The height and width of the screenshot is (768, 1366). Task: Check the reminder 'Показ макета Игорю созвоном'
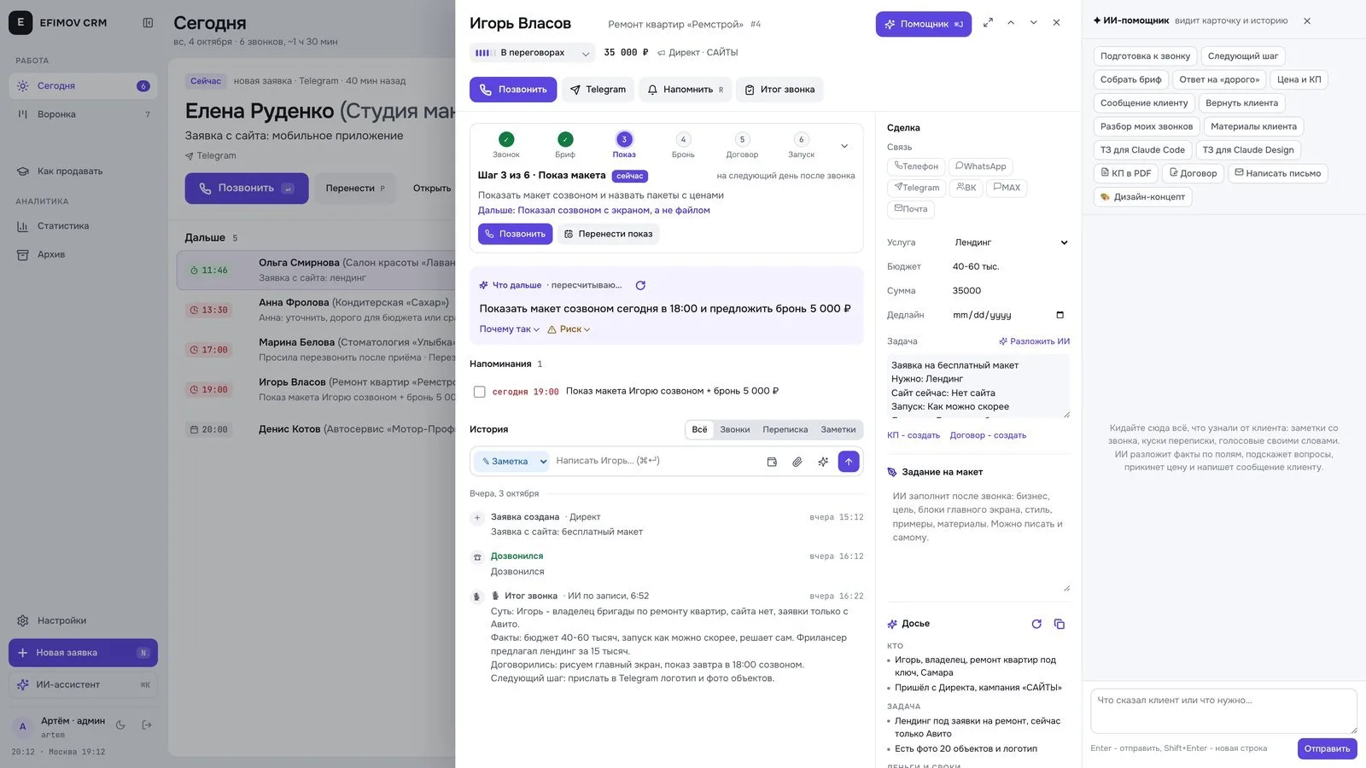480,392
